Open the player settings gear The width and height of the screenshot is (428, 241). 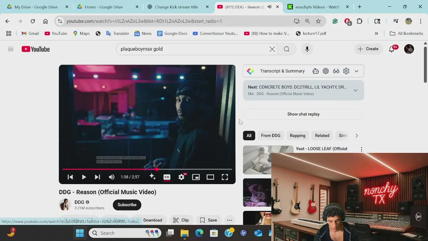tap(182, 177)
